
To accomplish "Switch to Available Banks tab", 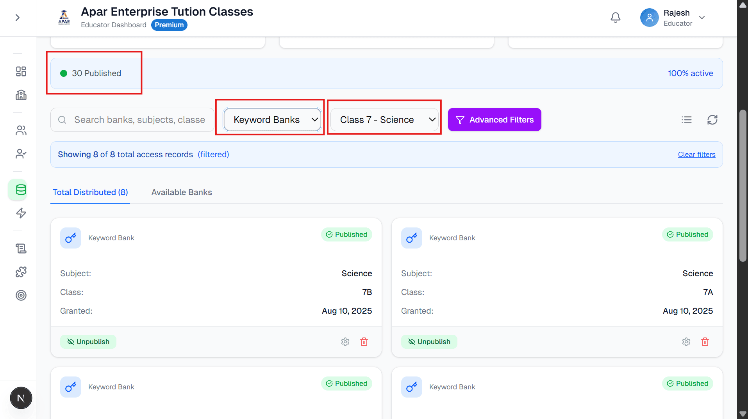I will pos(182,192).
